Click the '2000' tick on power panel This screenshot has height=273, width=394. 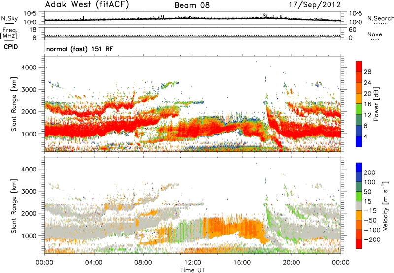tap(29, 111)
